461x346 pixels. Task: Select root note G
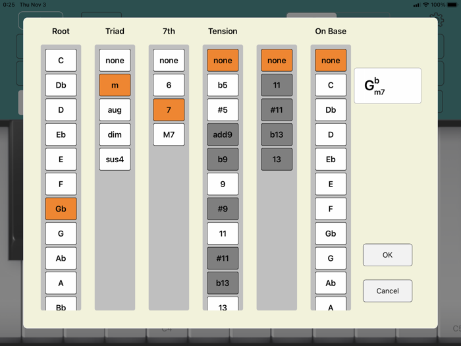pyautogui.click(x=61, y=233)
